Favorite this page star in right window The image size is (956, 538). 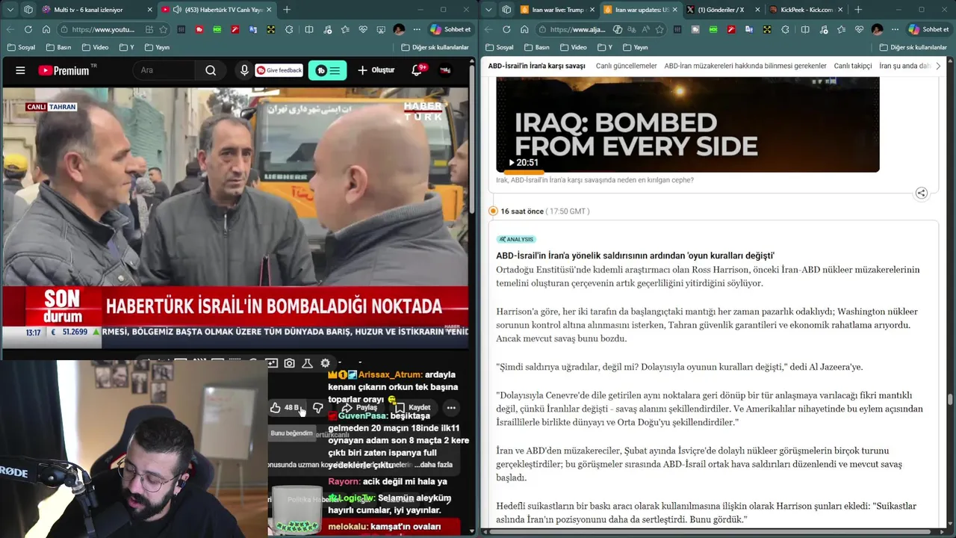tap(659, 29)
